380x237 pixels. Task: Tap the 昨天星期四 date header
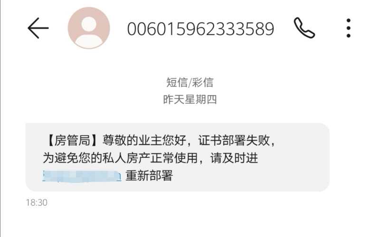tap(190, 100)
